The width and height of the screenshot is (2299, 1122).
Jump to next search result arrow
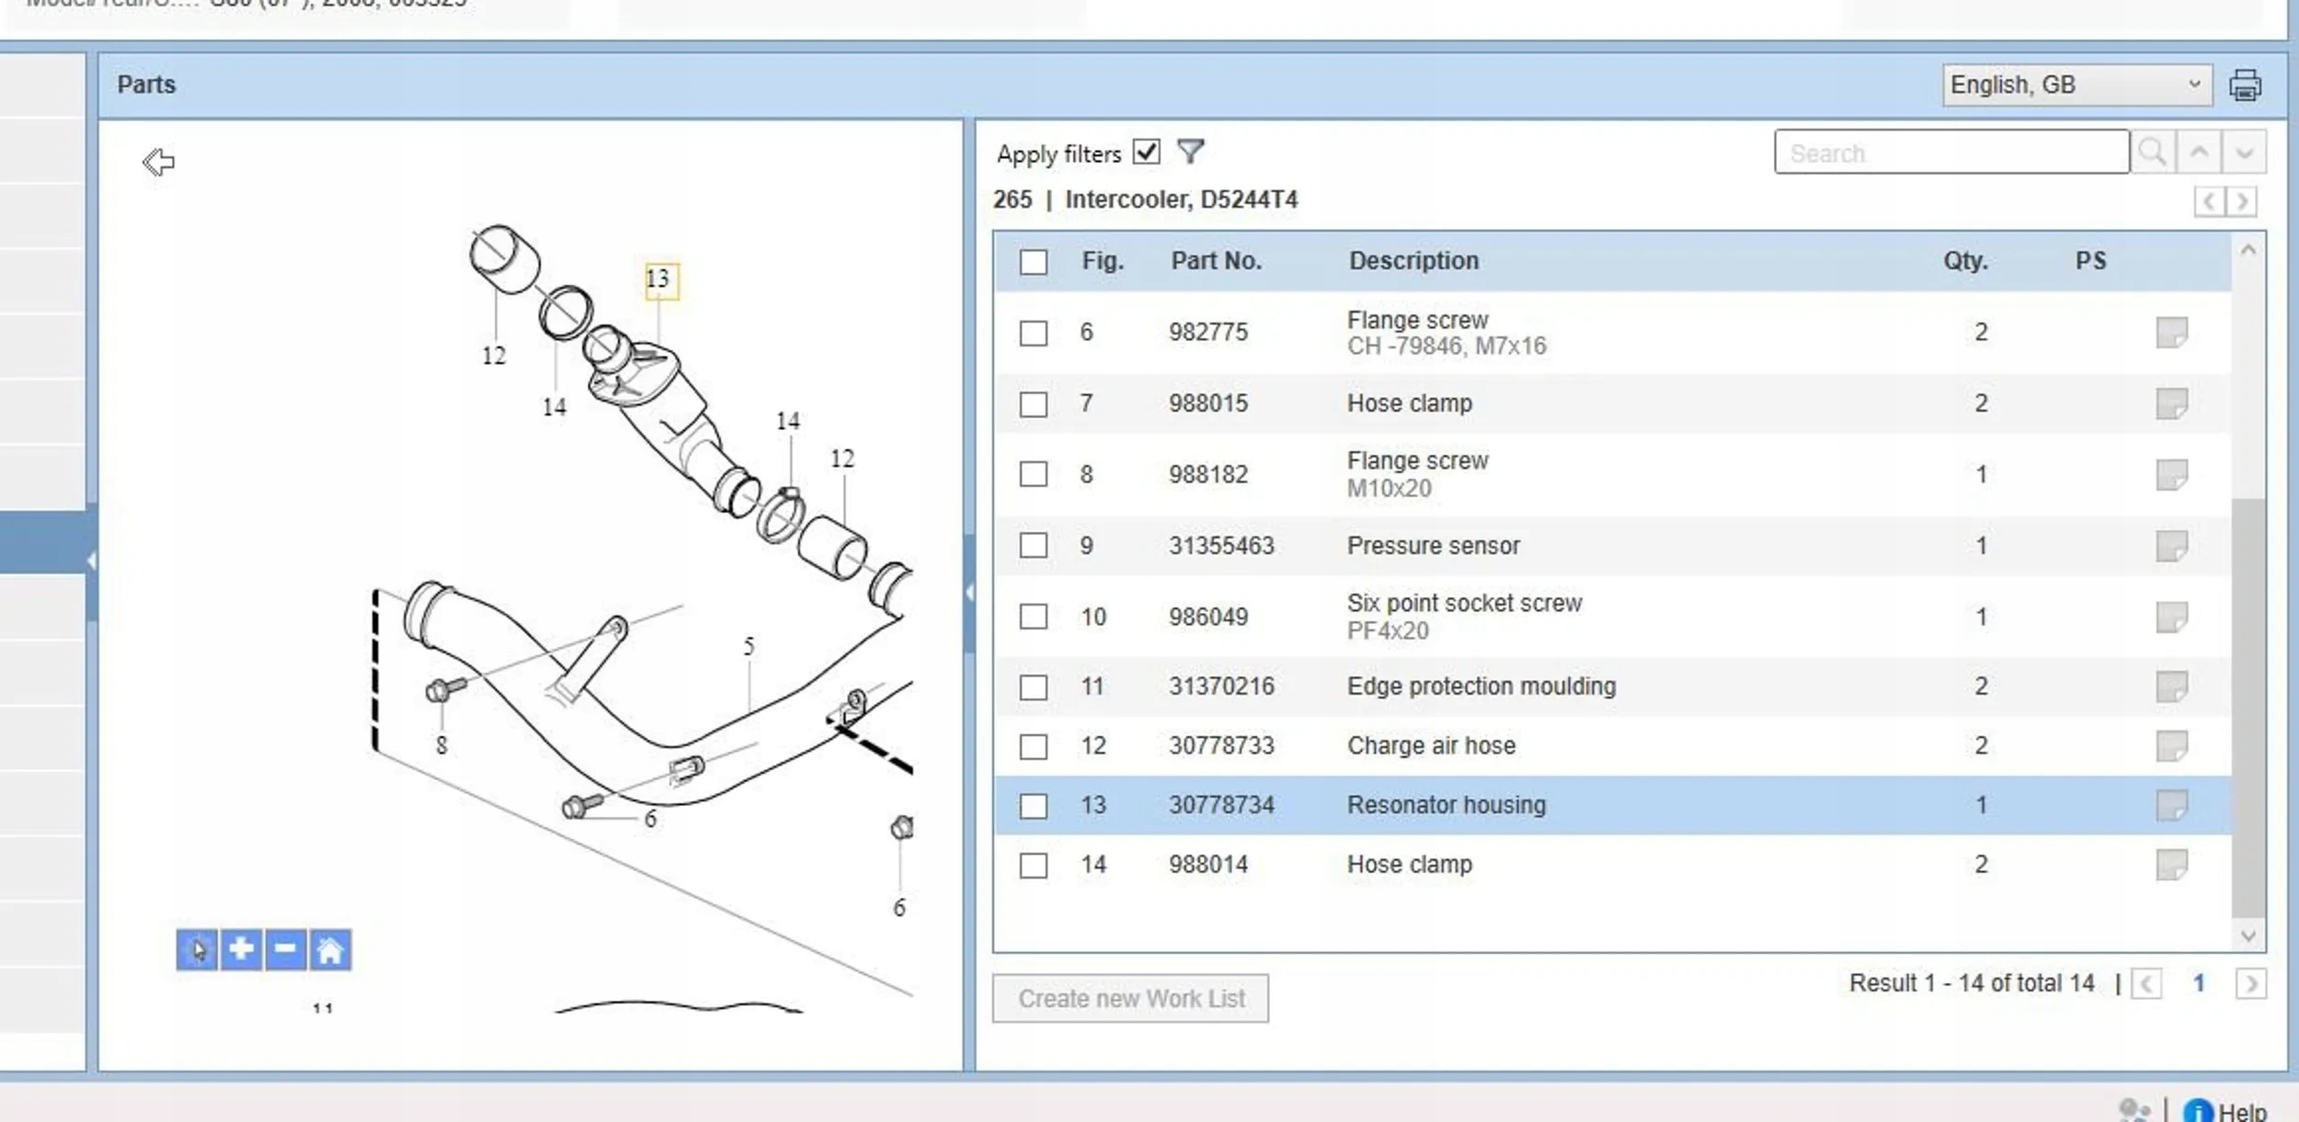pos(2244,152)
